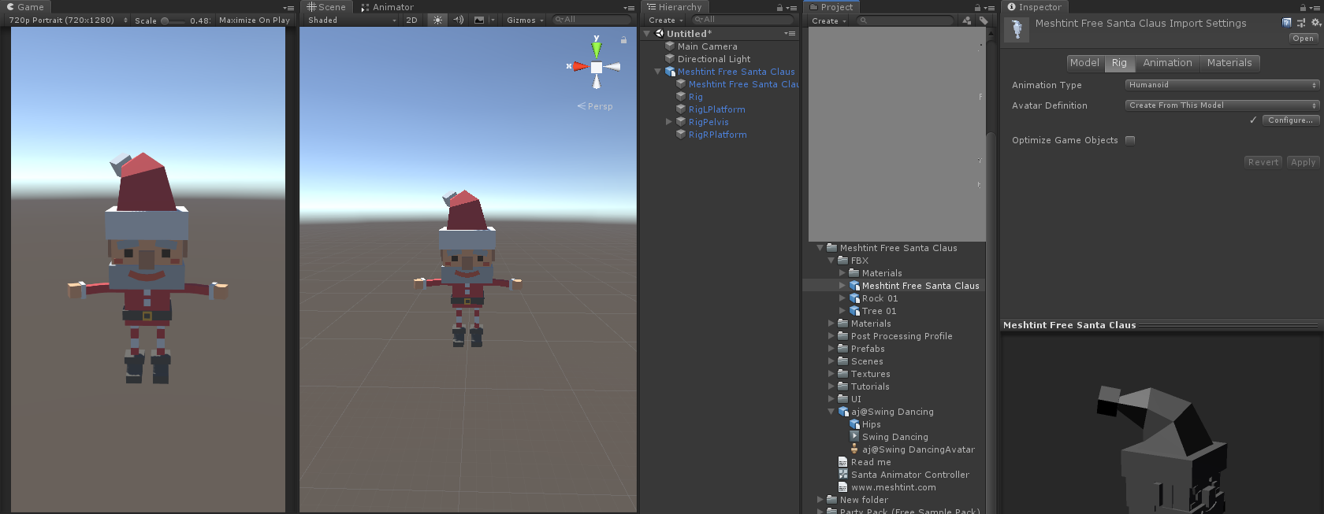1324x514 pixels.
Task: Click the Project search field
Action: 905,20
